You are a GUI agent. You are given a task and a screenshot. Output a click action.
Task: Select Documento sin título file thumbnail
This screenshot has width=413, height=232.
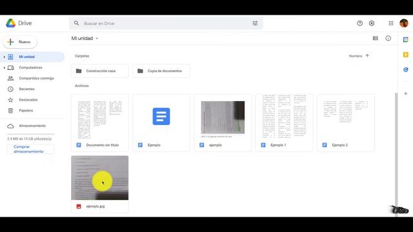coord(100,123)
